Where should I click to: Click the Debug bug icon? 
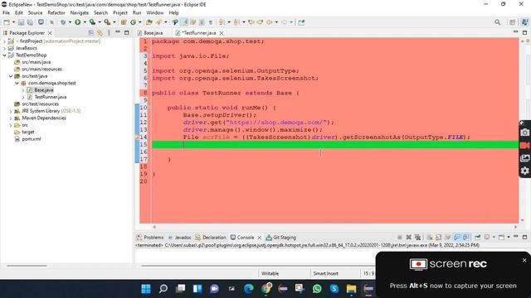pyautogui.click(x=63, y=22)
